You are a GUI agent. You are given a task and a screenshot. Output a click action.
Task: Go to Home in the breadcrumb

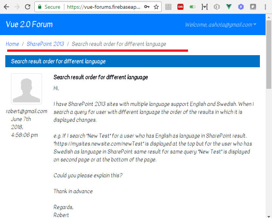[x=12, y=44]
